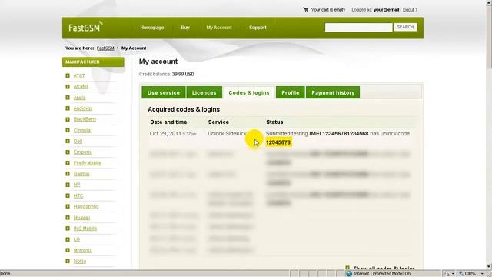Image resolution: width=492 pixels, height=277 pixels.
Task: Open the Emporia manufacturer link
Action: [82, 152]
